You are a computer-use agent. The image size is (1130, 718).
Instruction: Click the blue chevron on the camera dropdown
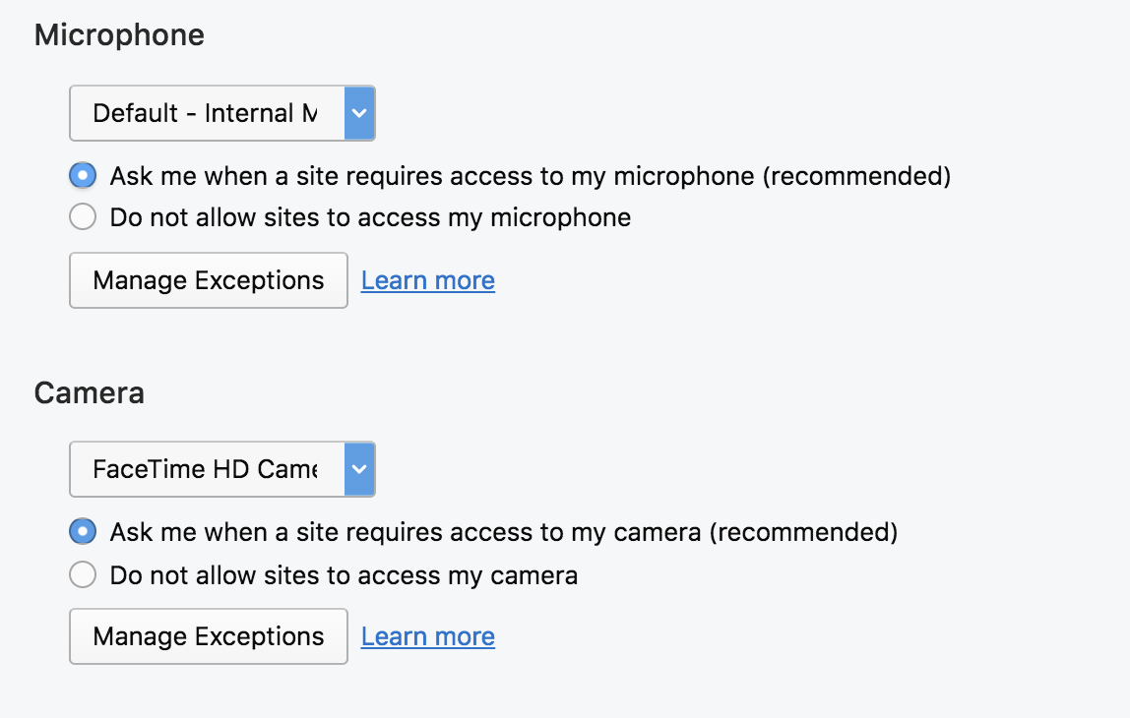359,469
